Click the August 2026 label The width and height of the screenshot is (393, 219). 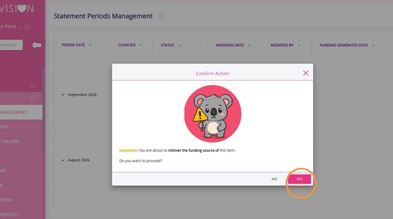pos(79,160)
